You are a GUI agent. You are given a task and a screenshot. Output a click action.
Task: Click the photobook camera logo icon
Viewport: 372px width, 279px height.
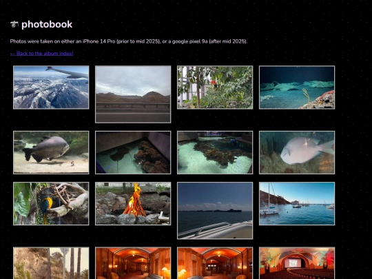[14, 24]
